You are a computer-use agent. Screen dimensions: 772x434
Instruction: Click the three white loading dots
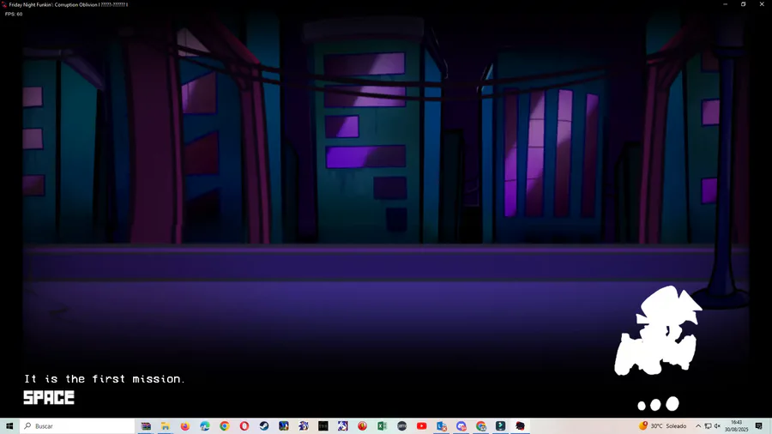pos(658,405)
